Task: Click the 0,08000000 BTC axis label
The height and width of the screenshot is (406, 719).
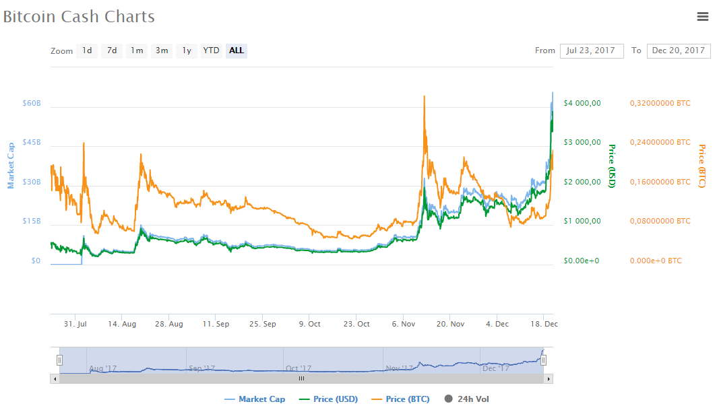Action: click(x=660, y=221)
